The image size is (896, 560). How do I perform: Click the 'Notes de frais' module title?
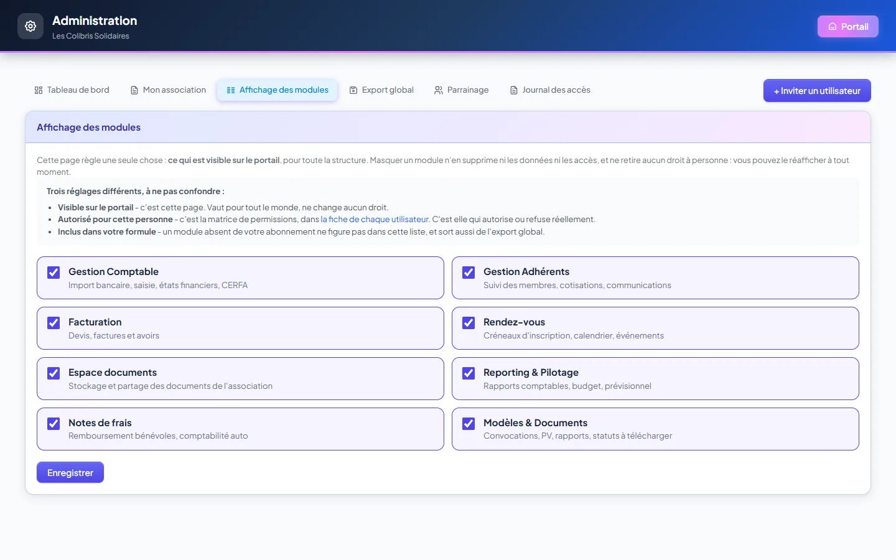(x=100, y=423)
